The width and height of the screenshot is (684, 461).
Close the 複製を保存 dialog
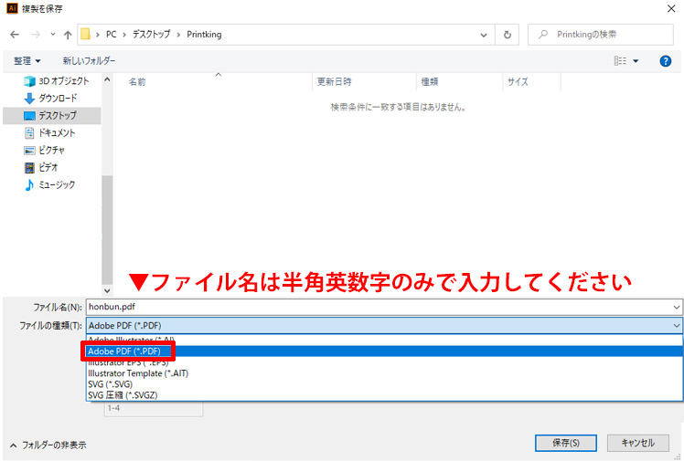(671, 8)
